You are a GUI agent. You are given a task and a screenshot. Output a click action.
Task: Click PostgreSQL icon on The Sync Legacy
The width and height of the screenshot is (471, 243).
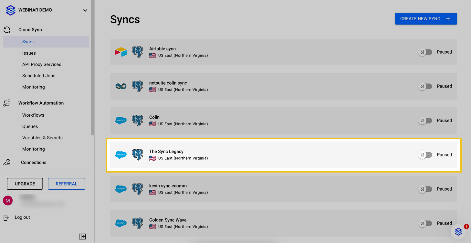(x=137, y=155)
